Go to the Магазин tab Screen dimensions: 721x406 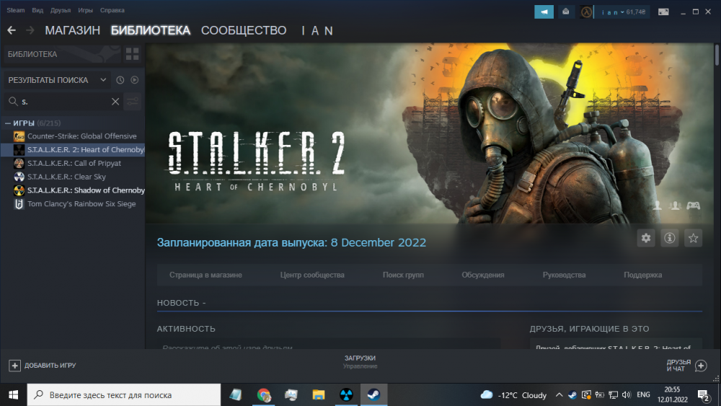coord(72,30)
